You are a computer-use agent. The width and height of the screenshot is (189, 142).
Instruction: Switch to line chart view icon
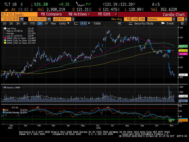[76, 23]
